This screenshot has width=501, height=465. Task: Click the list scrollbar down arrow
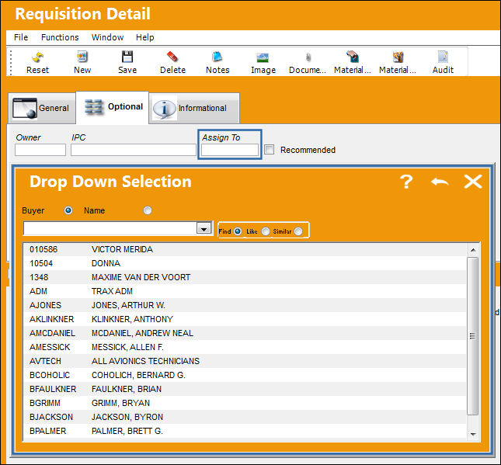point(473,434)
